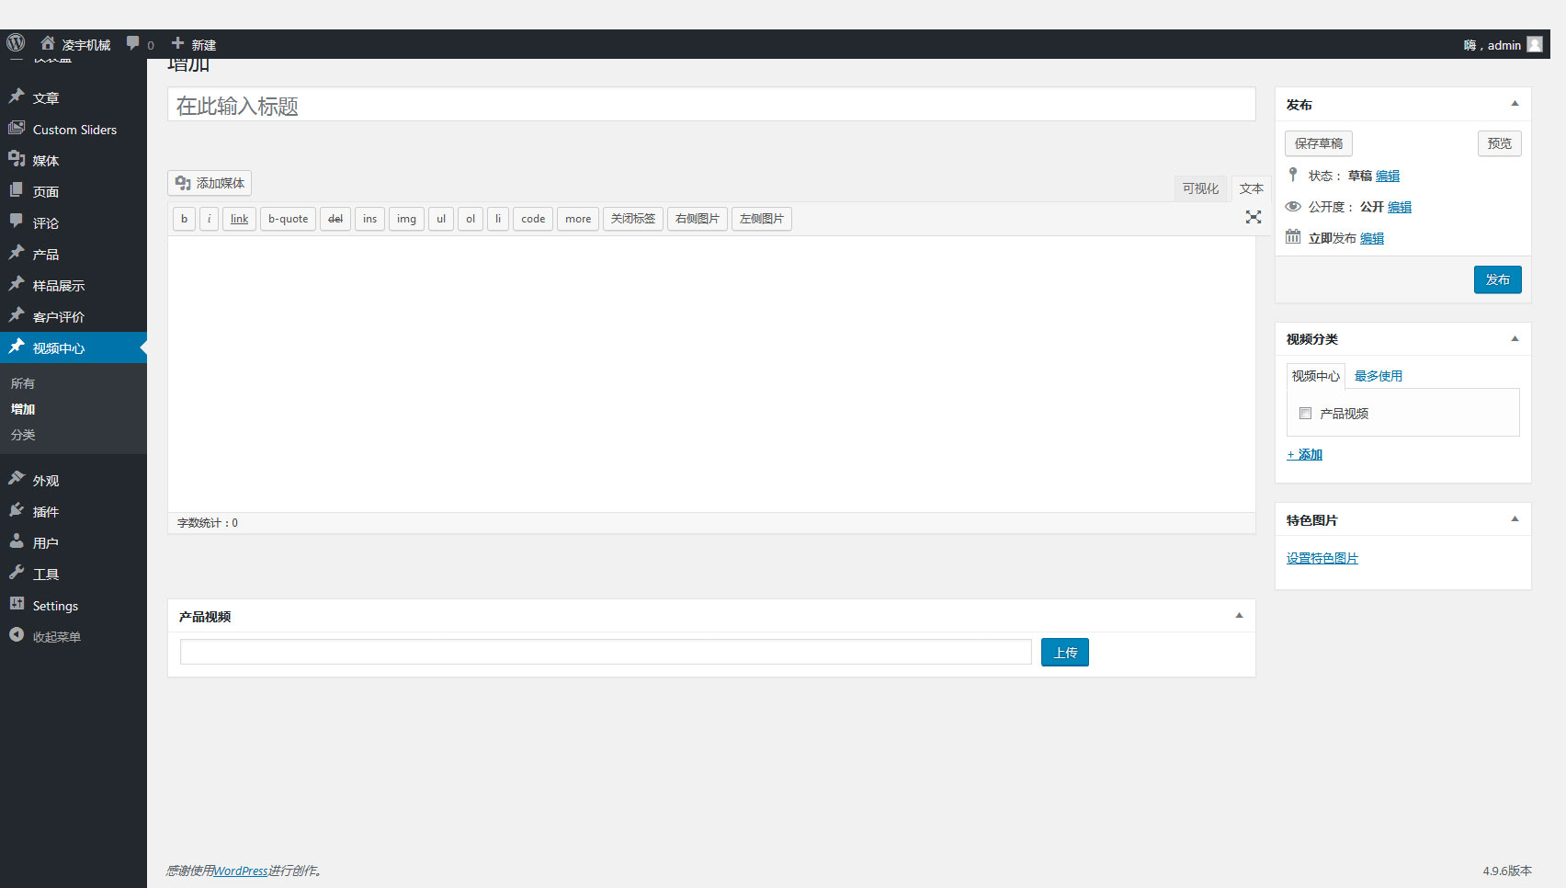This screenshot has width=1566, height=888.
Task: Open the 分类 submenu item
Action: click(x=23, y=435)
